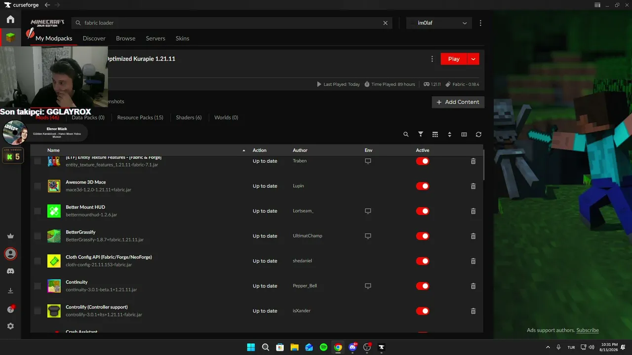The height and width of the screenshot is (355, 632).
Task: Focus the fabric loader search field
Action: [232, 23]
